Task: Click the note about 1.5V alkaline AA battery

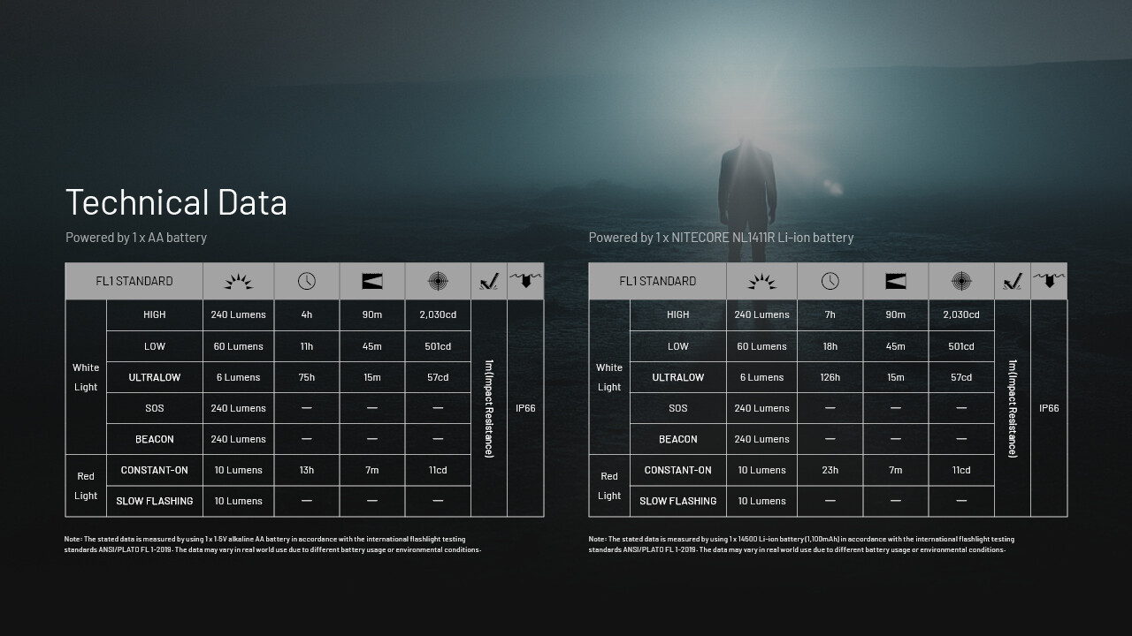Action: coord(272,544)
